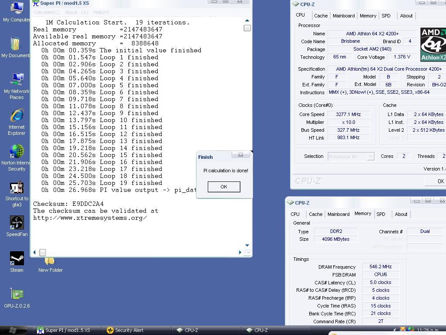Image resolution: width=446 pixels, height=335 pixels.
Task: Click bottom CPU-Z window title icon
Action: click(291, 202)
